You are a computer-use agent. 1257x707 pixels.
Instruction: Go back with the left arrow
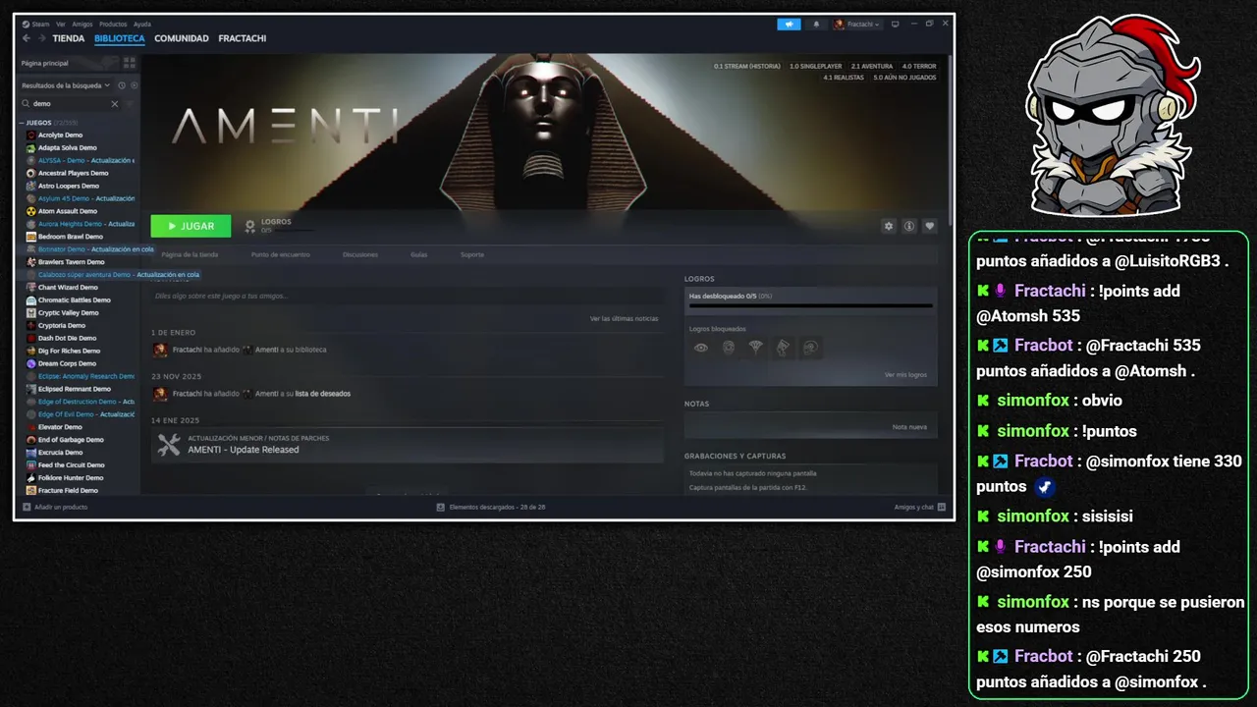click(x=27, y=38)
